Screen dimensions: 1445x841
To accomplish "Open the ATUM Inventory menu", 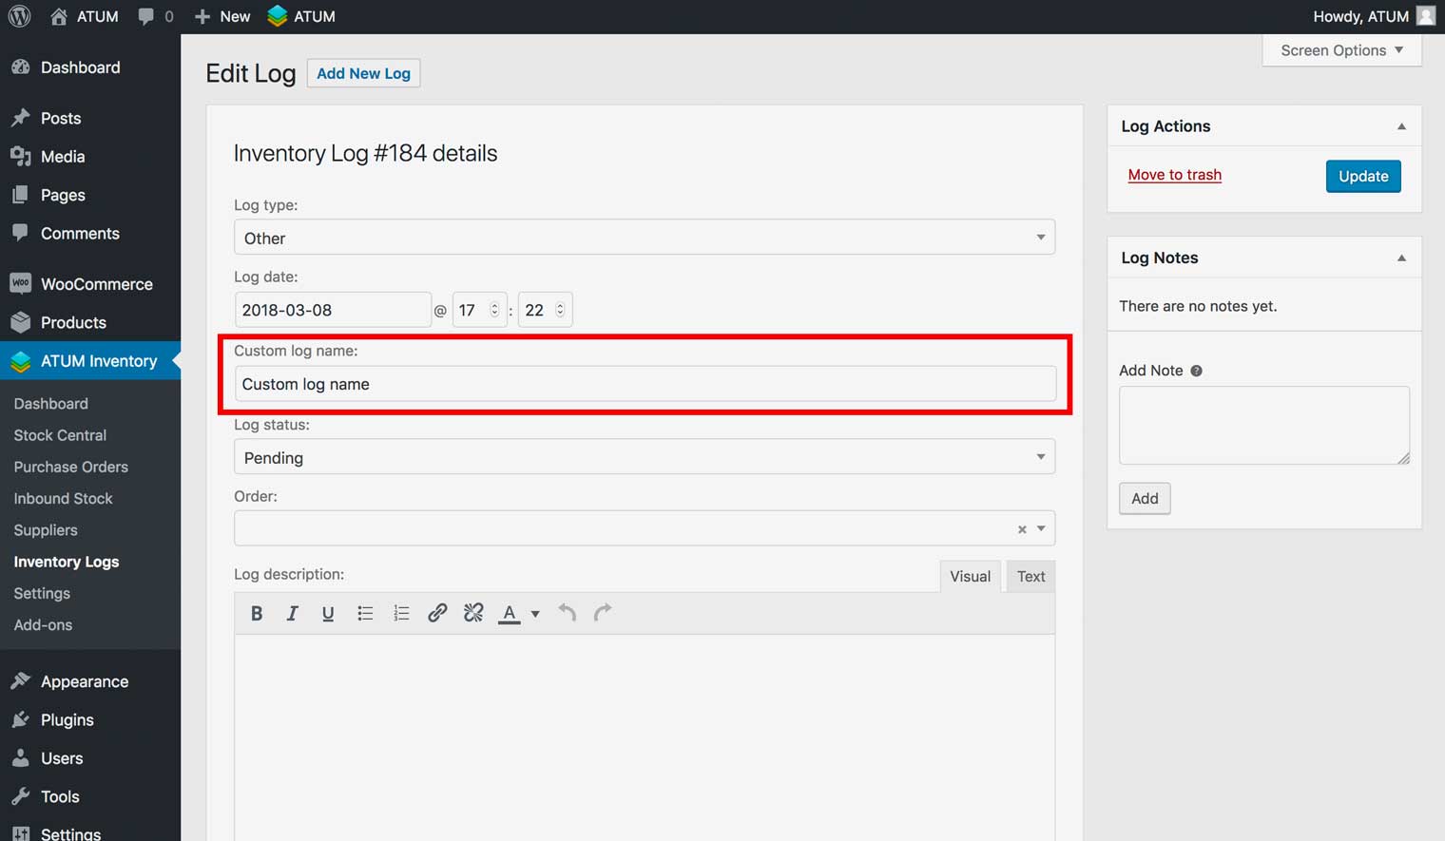I will (x=90, y=361).
